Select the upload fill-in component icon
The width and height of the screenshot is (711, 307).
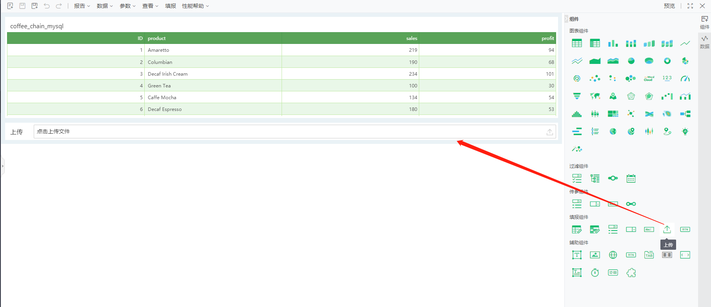[x=667, y=229]
